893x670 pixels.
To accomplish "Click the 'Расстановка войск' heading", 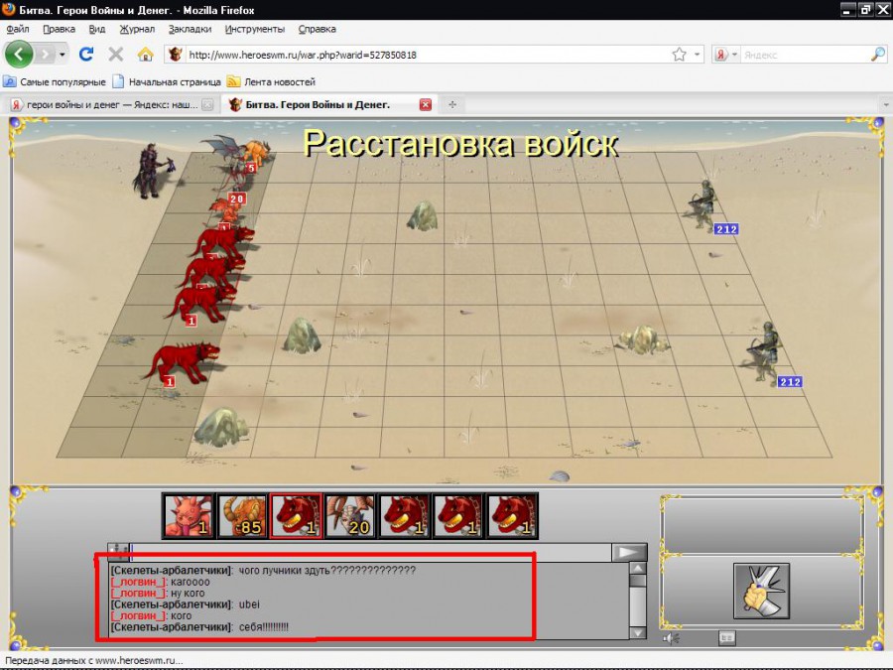I will [x=460, y=143].
